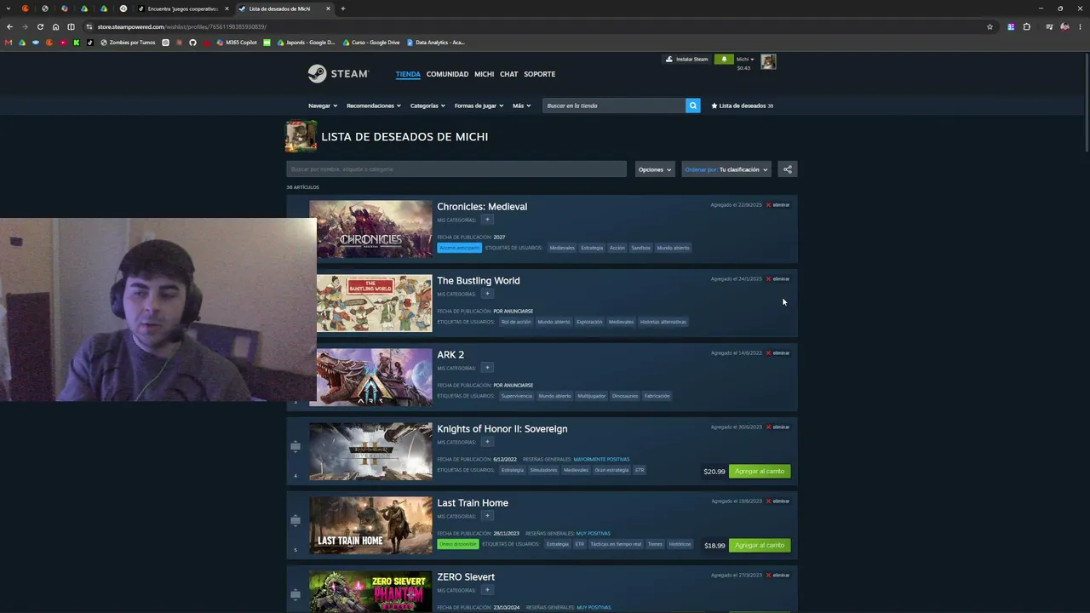Click the Sandbox tag on Chronicles: Medieval

coord(640,248)
